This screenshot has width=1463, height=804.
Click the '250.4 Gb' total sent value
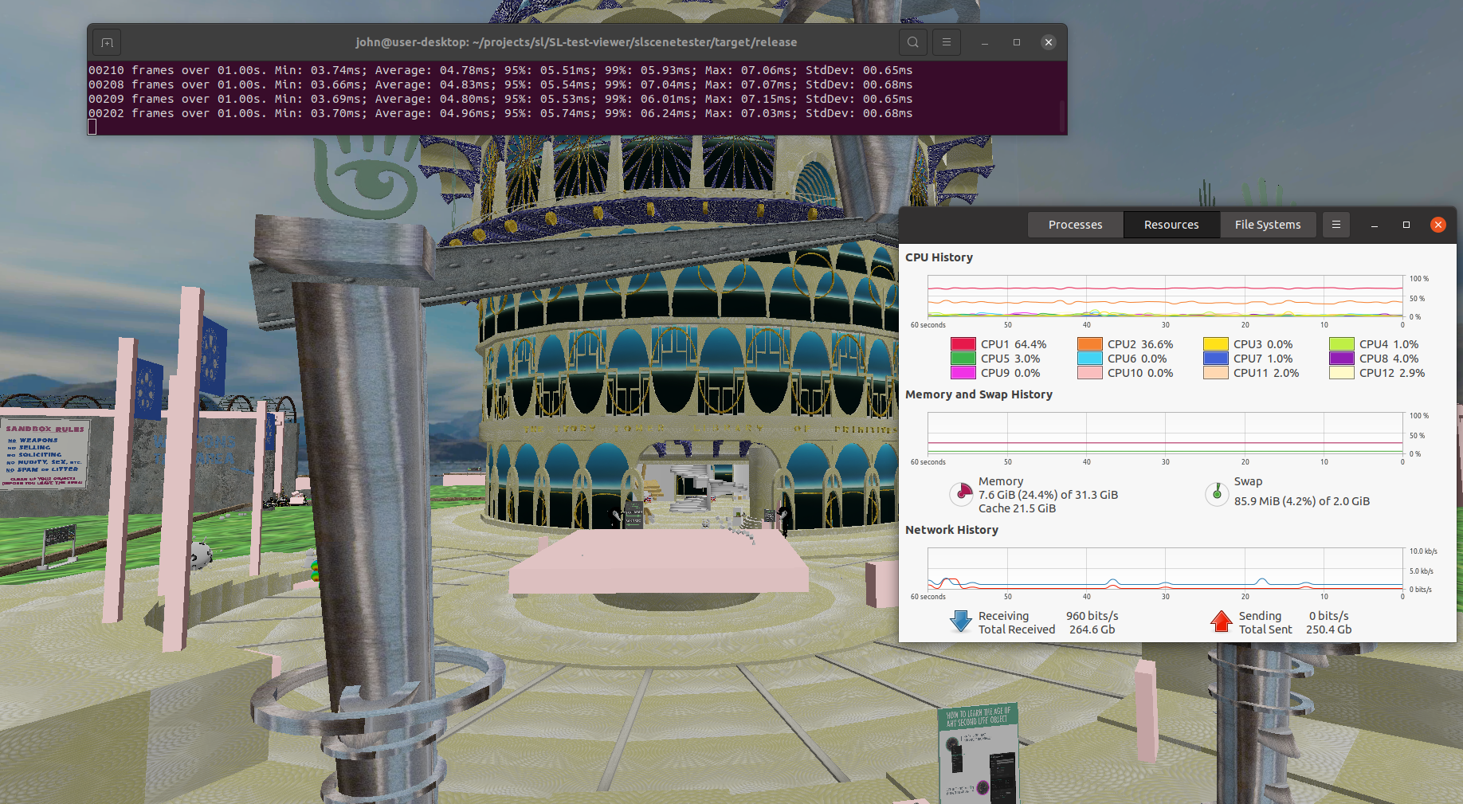point(1329,629)
